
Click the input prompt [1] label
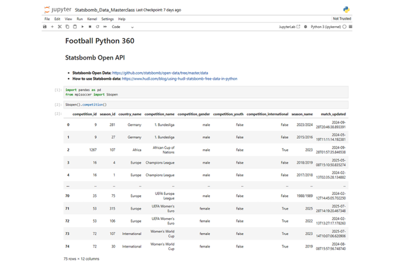pyautogui.click(x=58, y=90)
